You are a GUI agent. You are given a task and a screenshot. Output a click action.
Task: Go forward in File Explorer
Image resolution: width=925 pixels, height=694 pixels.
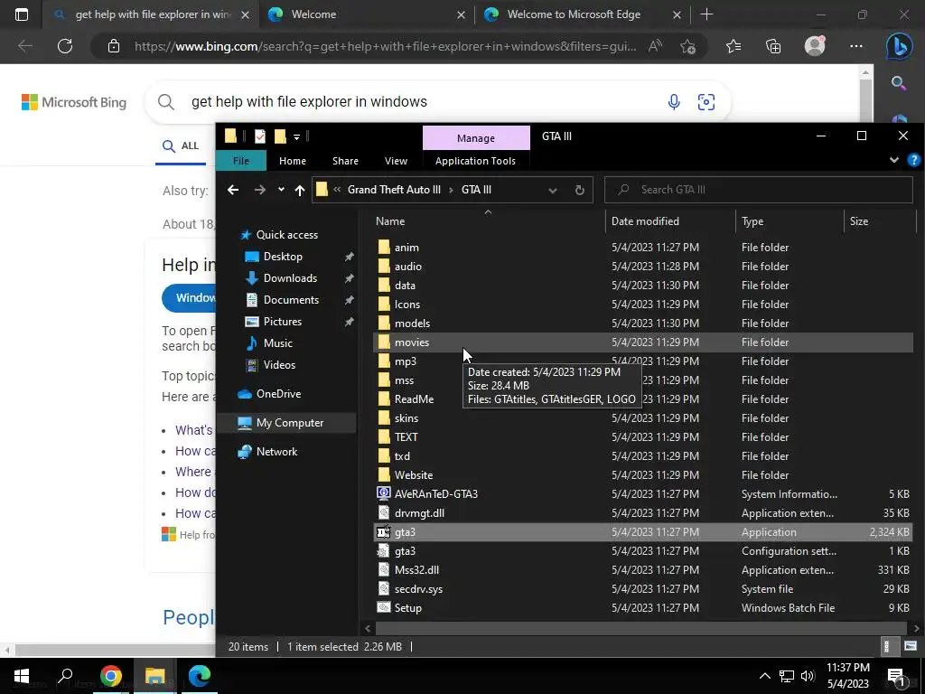click(259, 190)
